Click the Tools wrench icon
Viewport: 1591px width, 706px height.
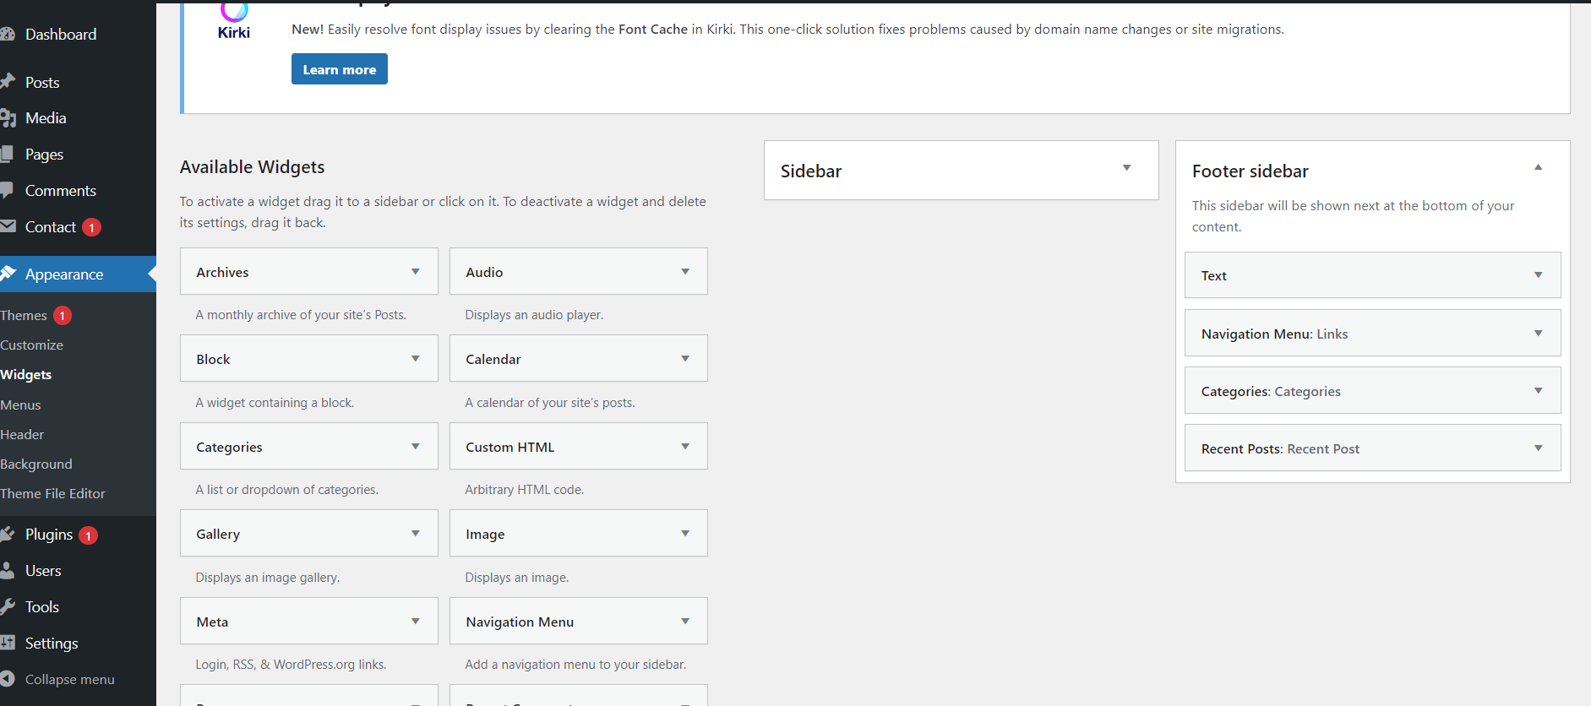tap(8, 606)
